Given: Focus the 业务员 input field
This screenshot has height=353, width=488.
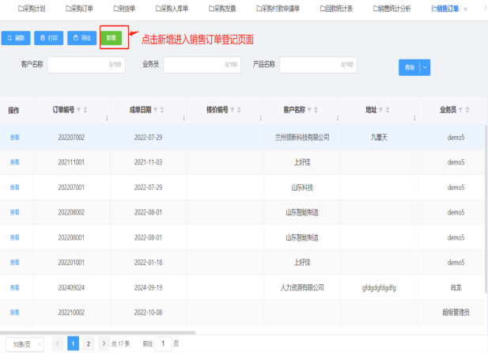Looking at the screenshot, I should (x=202, y=65).
